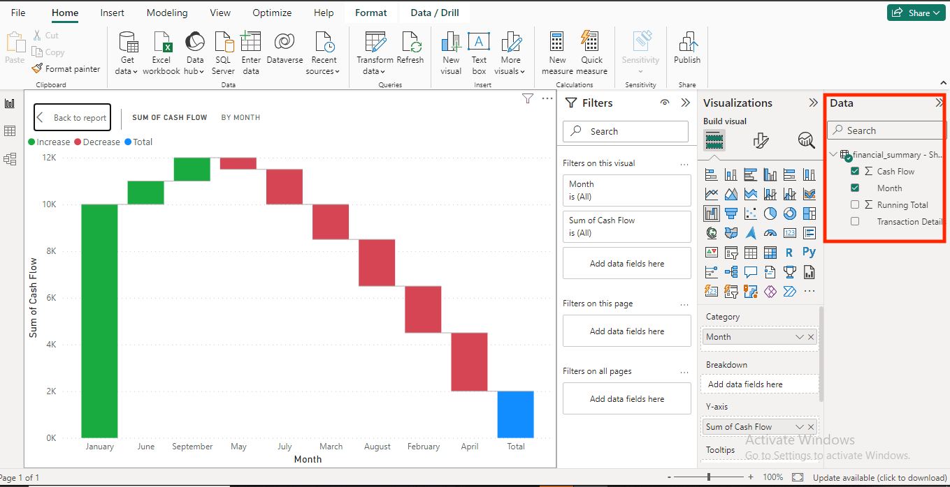This screenshot has width=950, height=487.
Task: Open the Model view sidebar icon
Action: coord(10,159)
